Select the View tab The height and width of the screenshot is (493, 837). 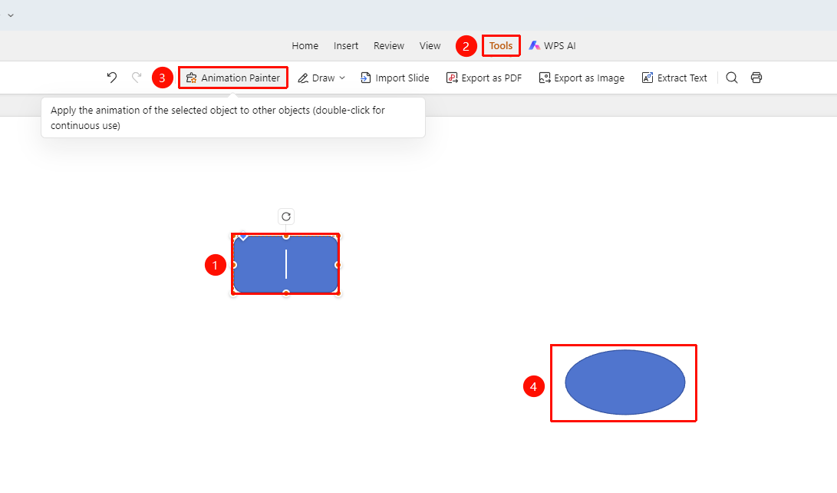click(x=430, y=46)
